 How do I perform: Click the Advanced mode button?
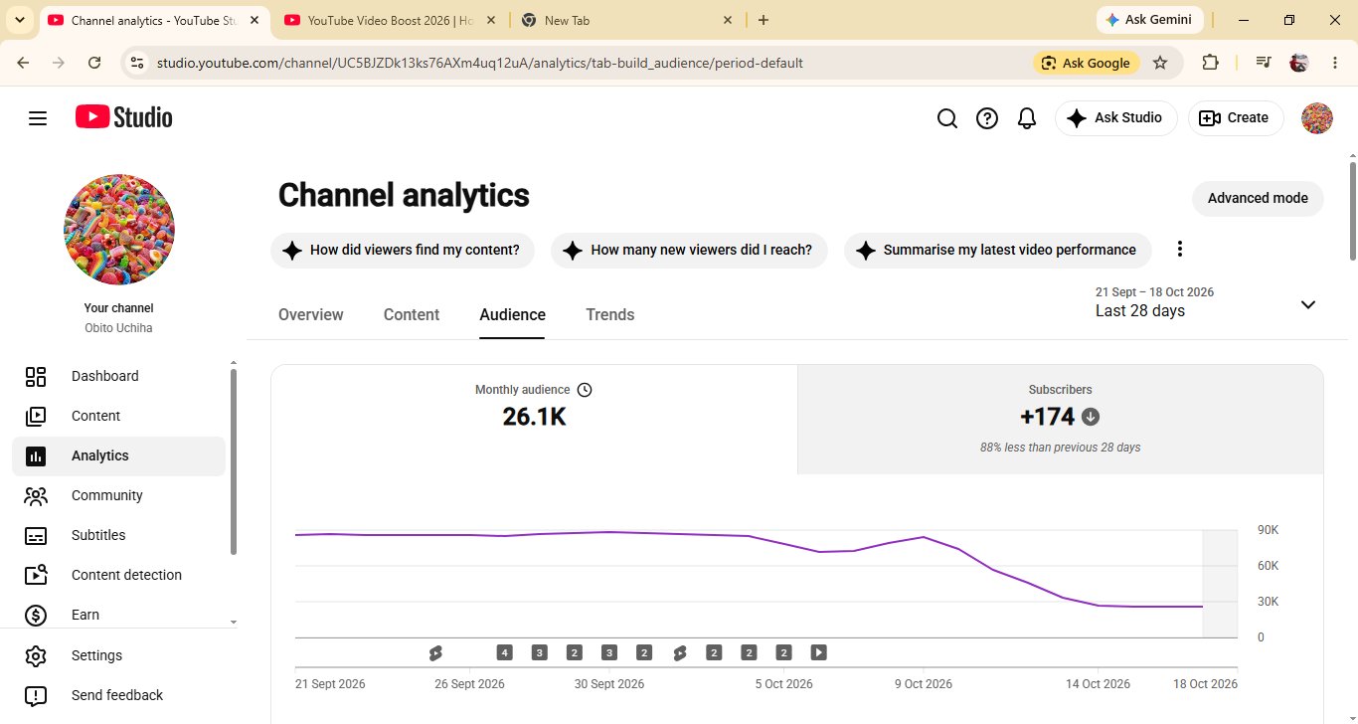pyautogui.click(x=1258, y=198)
